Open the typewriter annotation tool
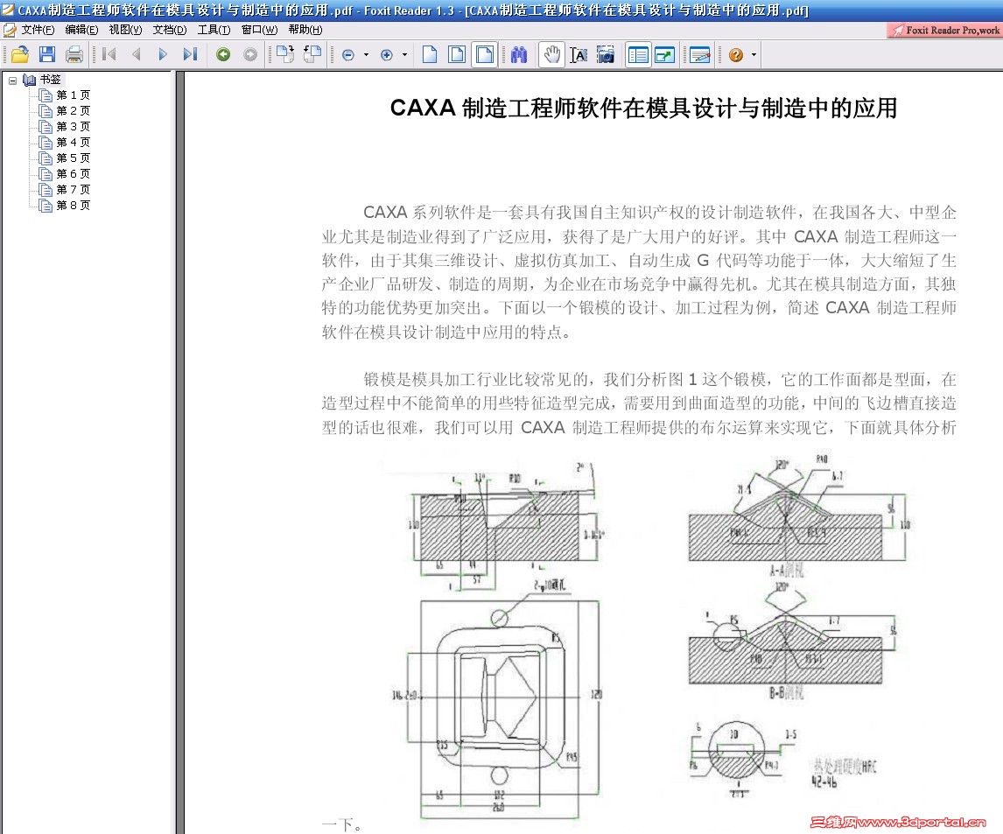The image size is (1003, 834). click(x=699, y=55)
